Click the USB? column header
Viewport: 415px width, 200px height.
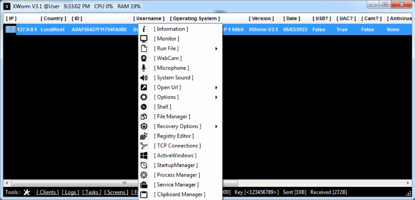[321, 18]
